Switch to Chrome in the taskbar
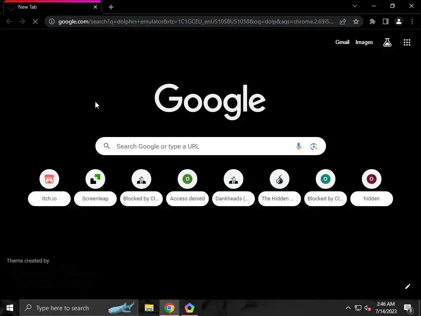The width and height of the screenshot is (421, 316). click(x=169, y=308)
